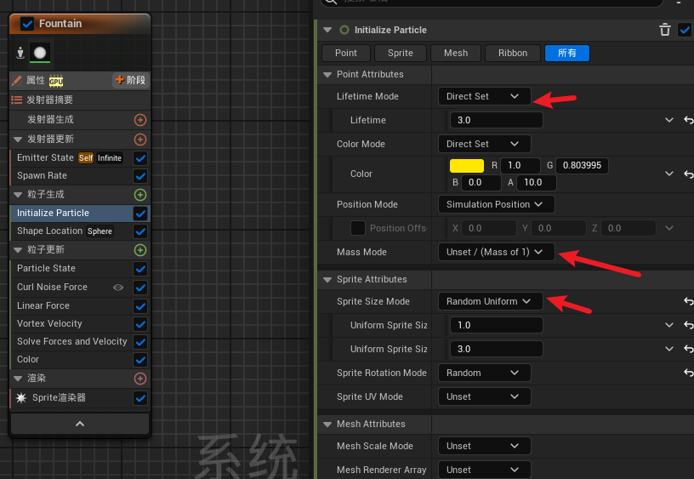Image resolution: width=694 pixels, height=479 pixels.
Task: Collapse the Mesh Attributes section
Action: coord(327,425)
